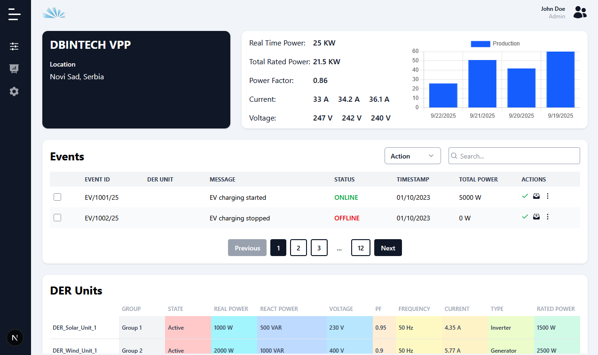
Task: Click green checkmark for event EV/1001/25
Action: 525,196
